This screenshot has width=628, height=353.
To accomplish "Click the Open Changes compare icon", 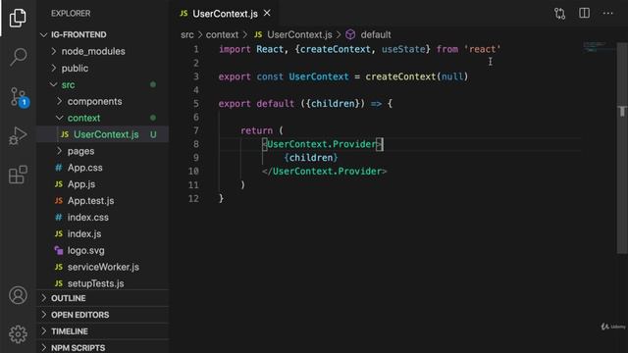I will tap(559, 14).
